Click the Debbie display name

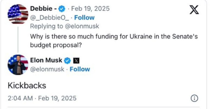click(41, 9)
